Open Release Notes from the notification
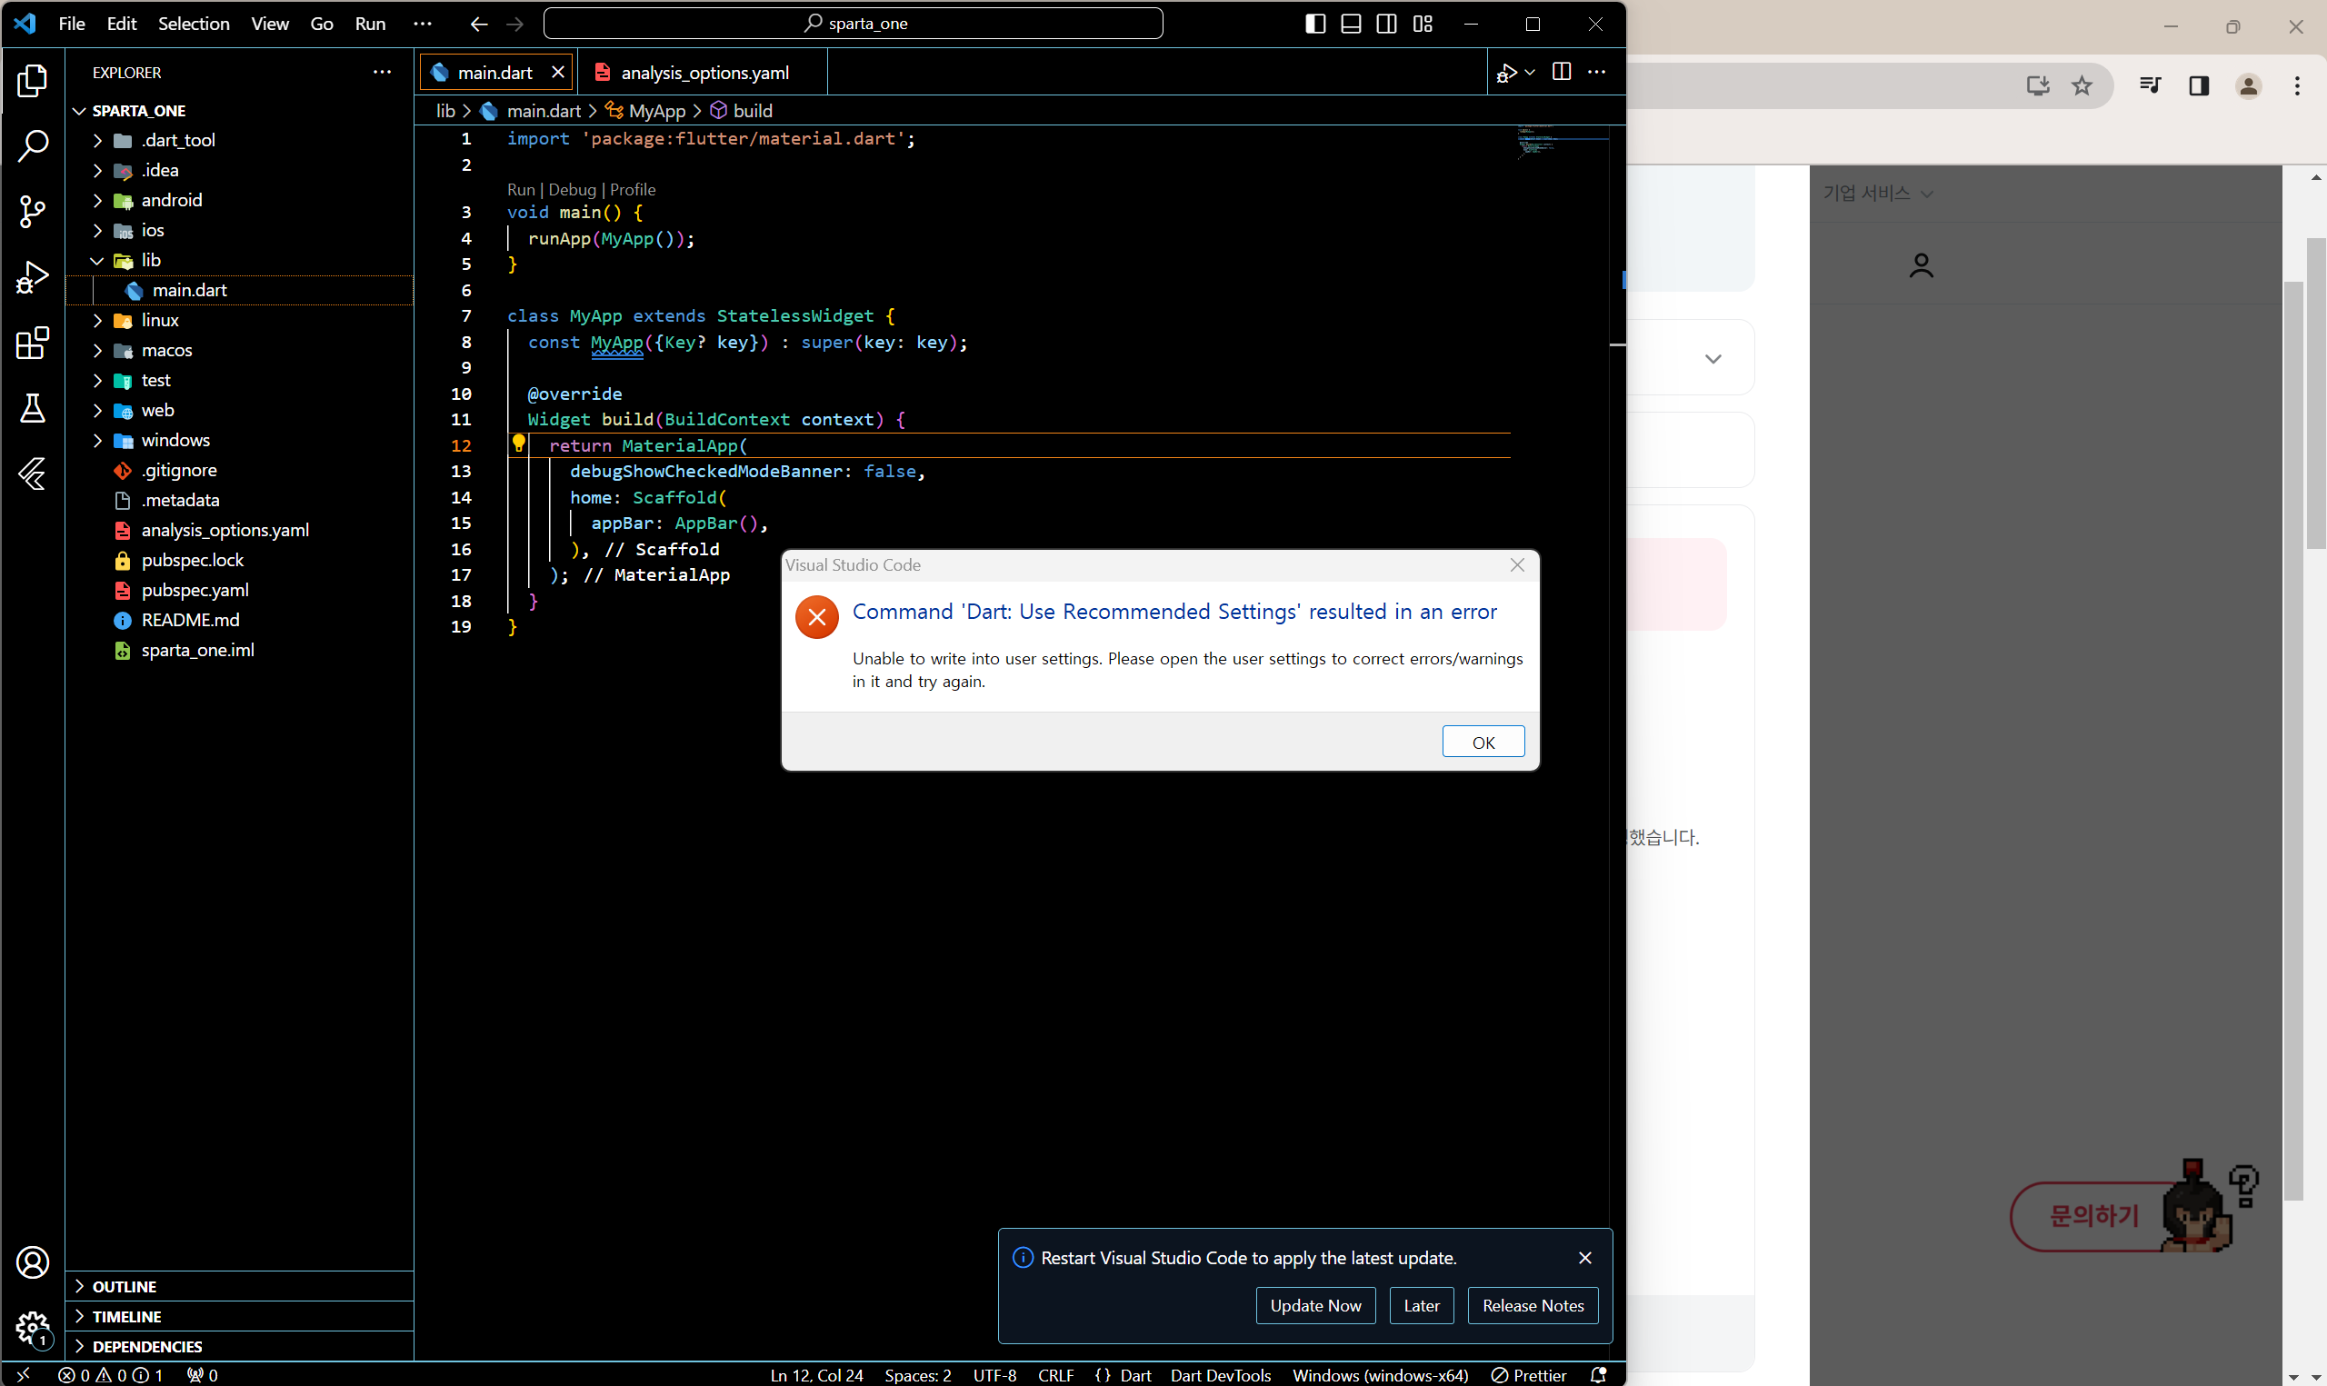The width and height of the screenshot is (2327, 1386). click(x=1533, y=1306)
